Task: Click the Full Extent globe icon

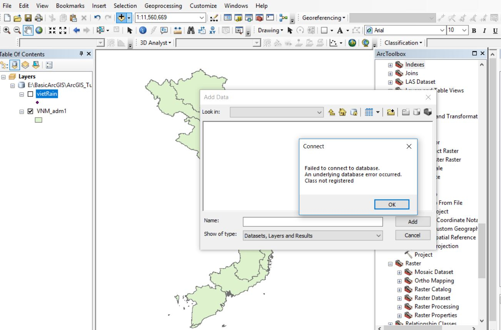Action: 39,30
